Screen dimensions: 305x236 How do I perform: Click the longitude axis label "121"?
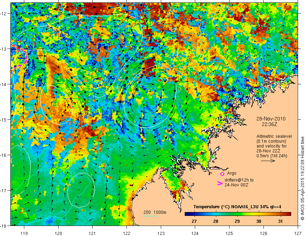pyautogui.click(x=93, y=233)
